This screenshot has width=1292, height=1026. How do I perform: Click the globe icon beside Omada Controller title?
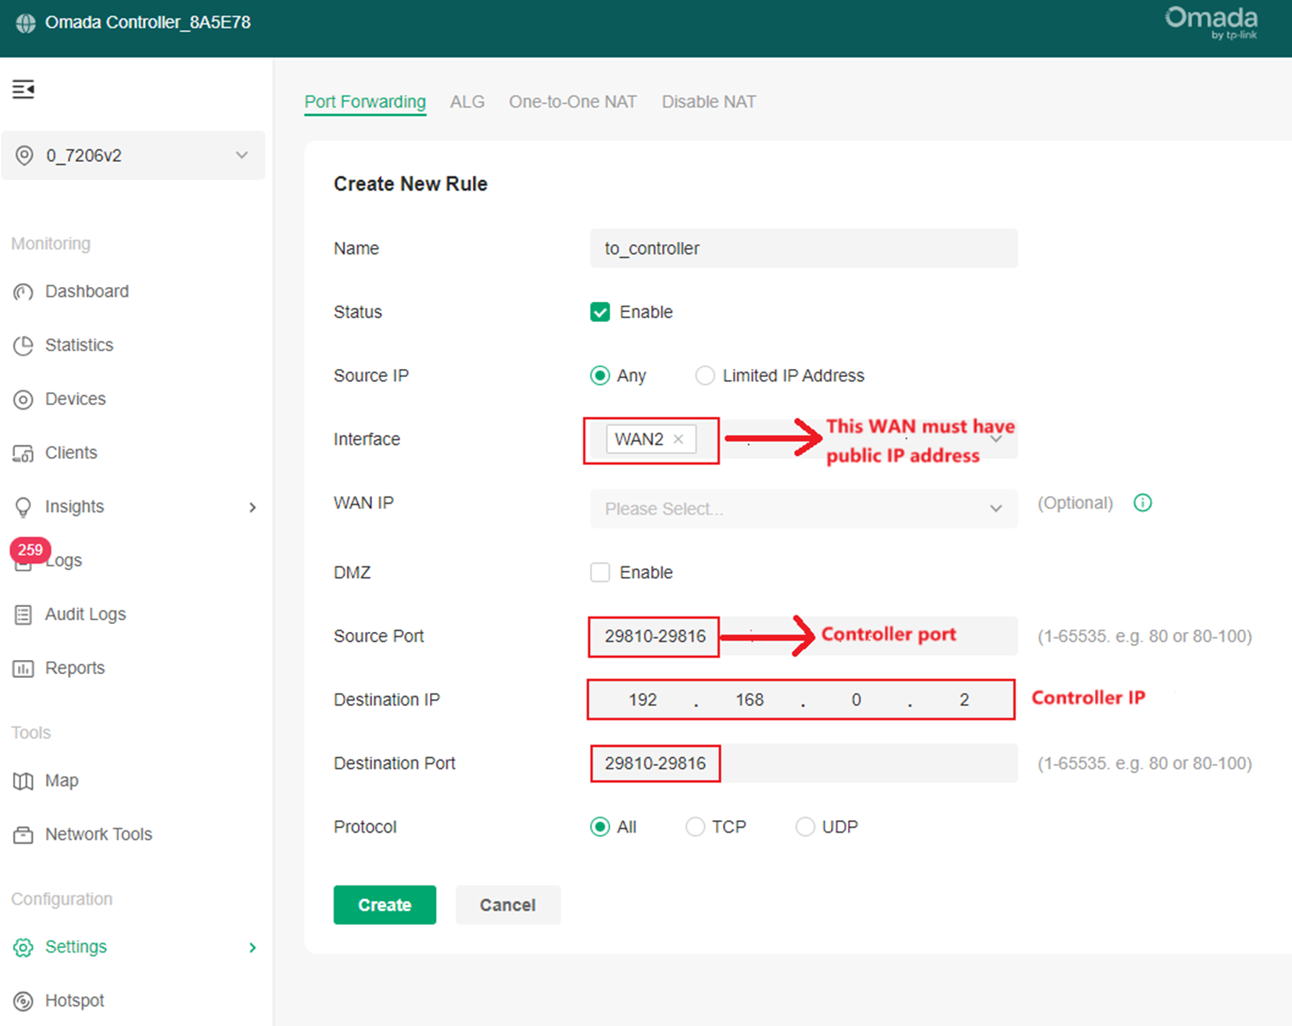(x=26, y=23)
